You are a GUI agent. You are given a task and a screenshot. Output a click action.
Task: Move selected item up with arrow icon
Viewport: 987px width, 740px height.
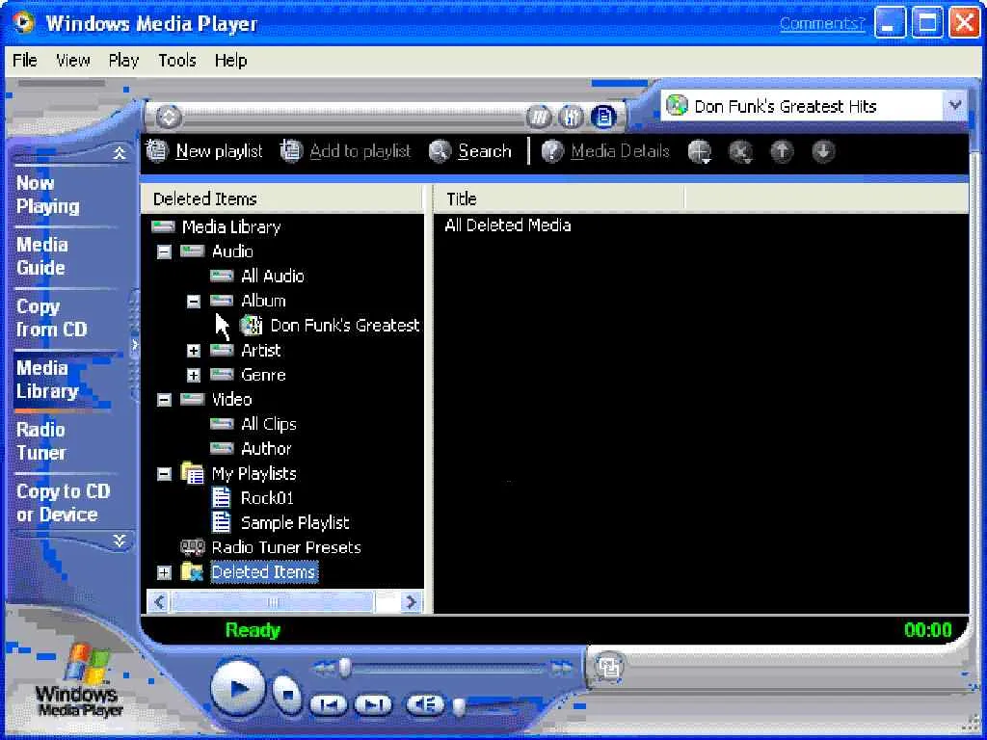click(x=782, y=151)
